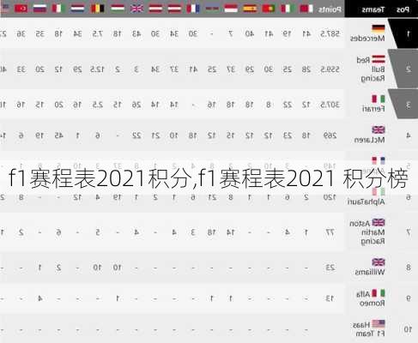Click the 12.5 value in the Red Bull row
Image resolution: width=418 pixels, height=343 pixels.
click(x=97, y=69)
